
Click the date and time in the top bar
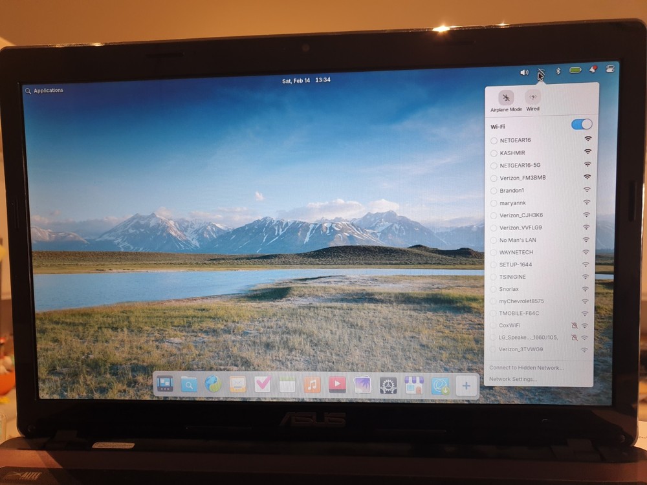coord(306,79)
